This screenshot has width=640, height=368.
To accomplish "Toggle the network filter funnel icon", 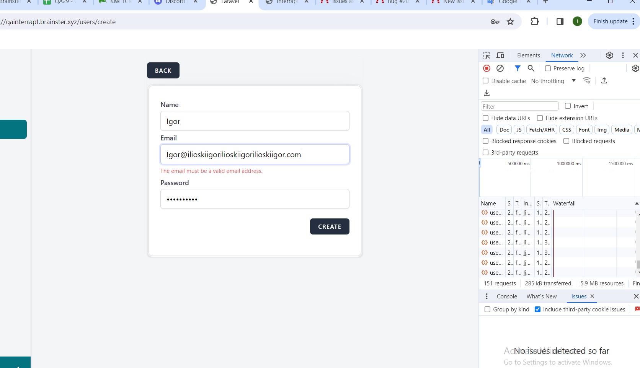I will [x=518, y=68].
